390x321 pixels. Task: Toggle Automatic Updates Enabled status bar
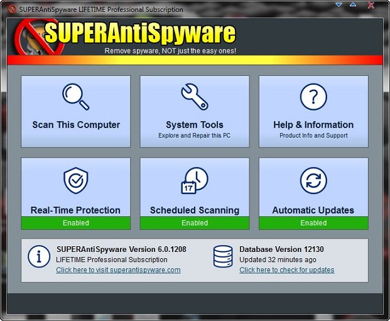(313, 223)
